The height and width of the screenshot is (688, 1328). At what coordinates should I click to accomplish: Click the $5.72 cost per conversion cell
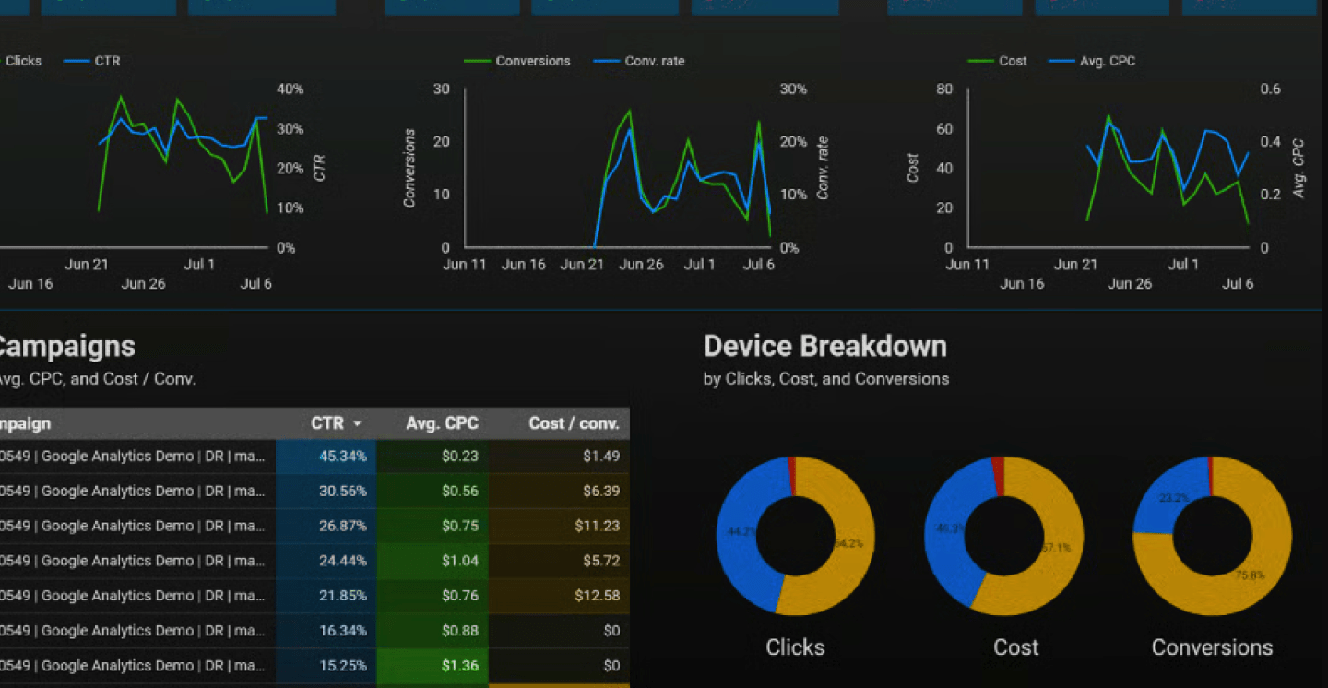pyautogui.click(x=559, y=561)
